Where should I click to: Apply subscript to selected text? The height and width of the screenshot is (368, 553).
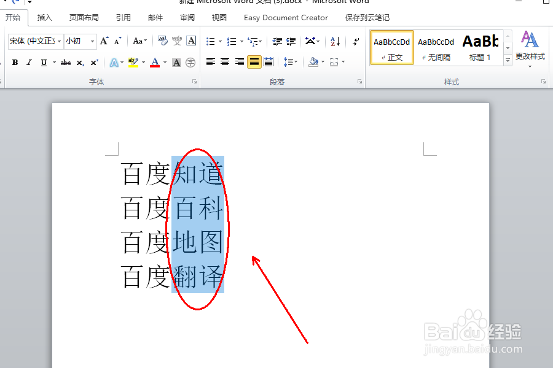[80, 61]
